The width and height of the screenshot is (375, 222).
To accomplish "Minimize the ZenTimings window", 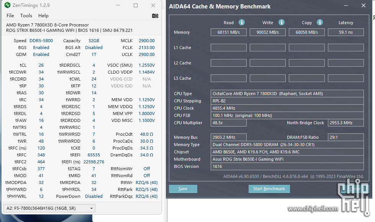I will [118, 5].
